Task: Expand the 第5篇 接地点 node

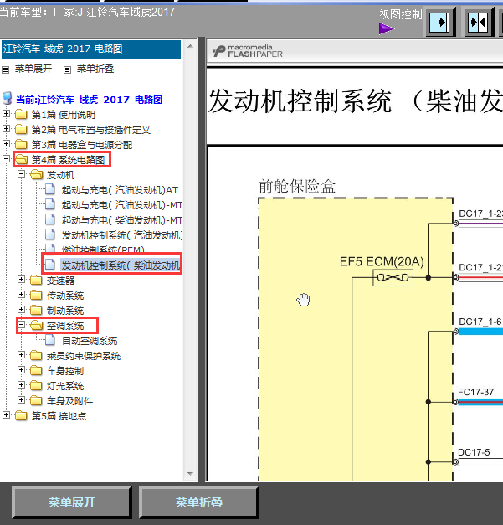Action: point(6,414)
